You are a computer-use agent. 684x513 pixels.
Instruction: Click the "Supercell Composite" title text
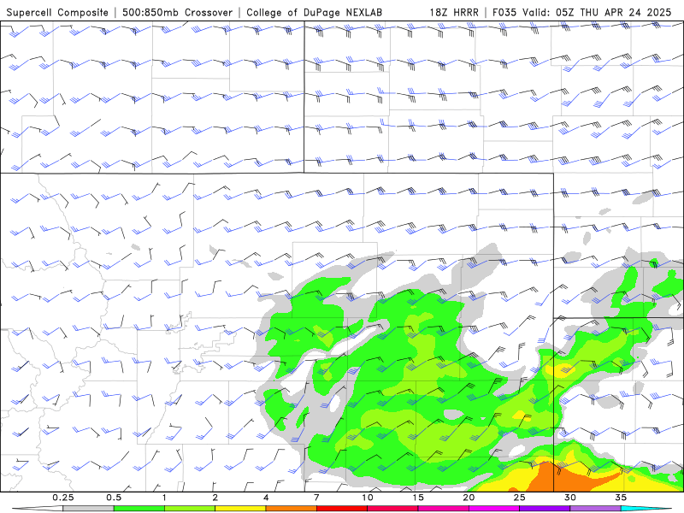coord(57,12)
